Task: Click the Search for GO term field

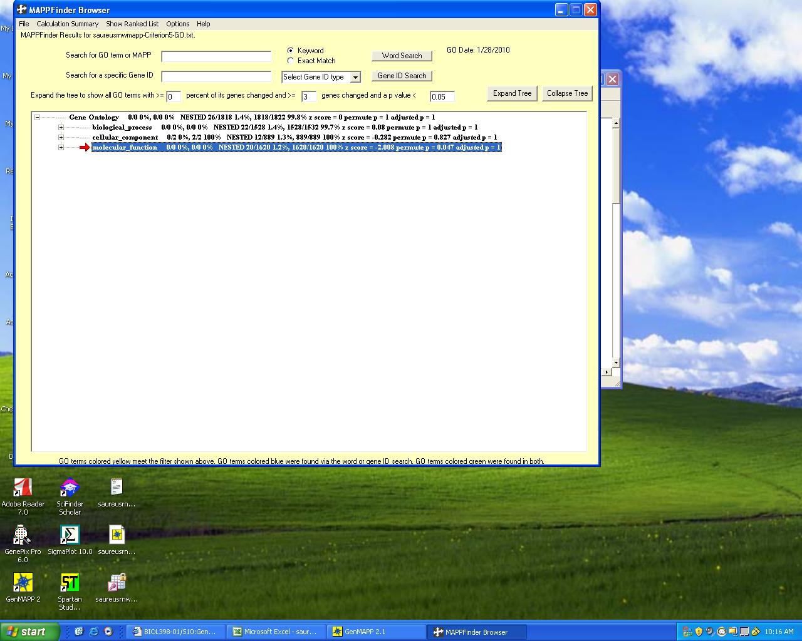Action: click(x=216, y=56)
